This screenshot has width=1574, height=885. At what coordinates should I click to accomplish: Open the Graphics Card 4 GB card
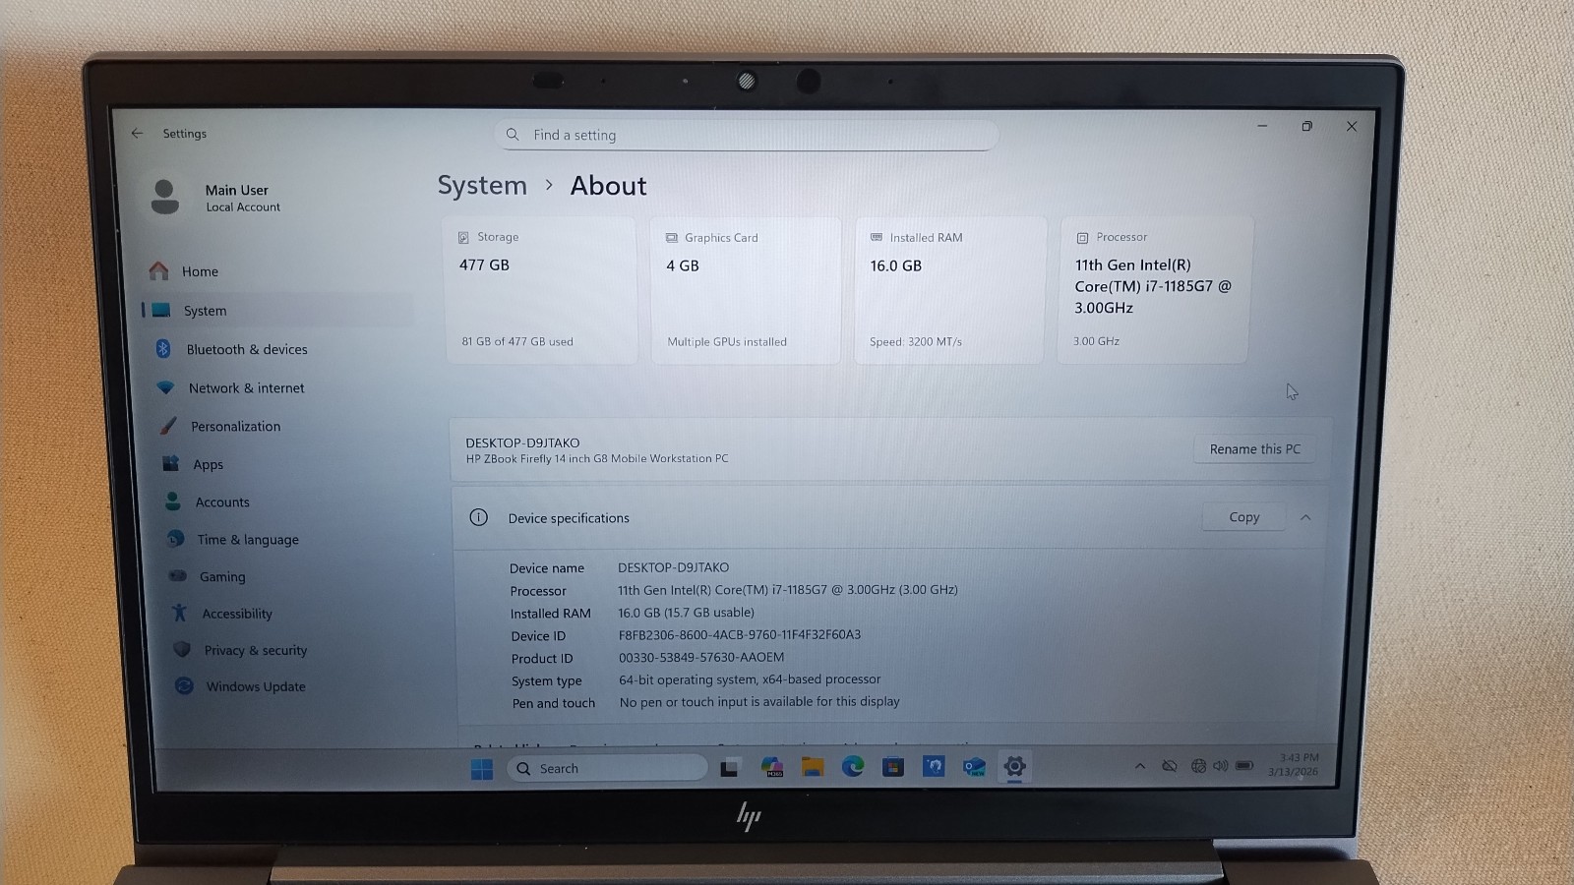746,290
